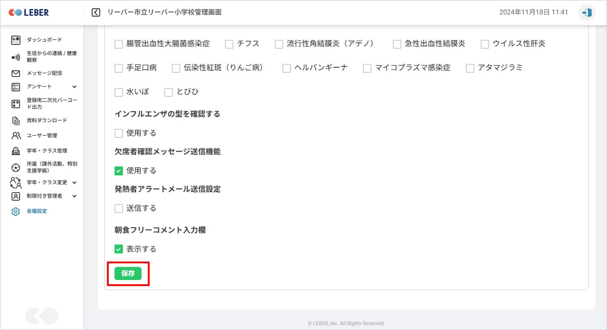Click the Dashboard icon in sidebar
Screen dimensions: 607x330
[16, 40]
